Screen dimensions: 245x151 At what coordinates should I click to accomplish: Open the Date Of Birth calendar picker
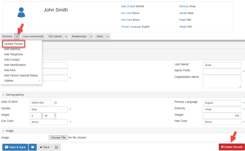(x=55, y=103)
